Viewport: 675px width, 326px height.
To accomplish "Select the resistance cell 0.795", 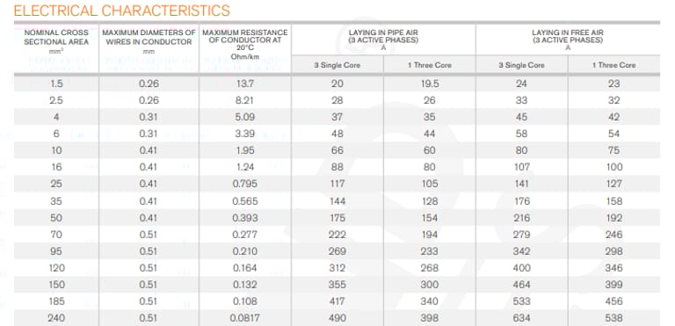I will 245,184.
